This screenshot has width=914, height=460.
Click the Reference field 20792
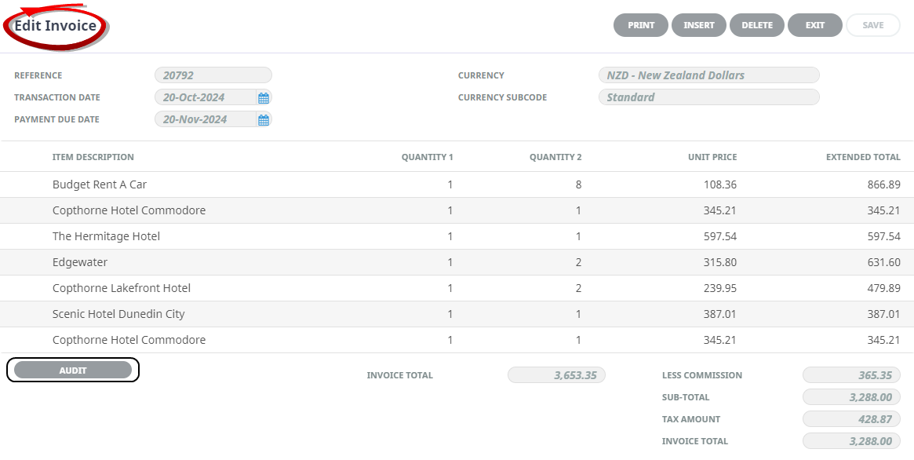click(213, 75)
